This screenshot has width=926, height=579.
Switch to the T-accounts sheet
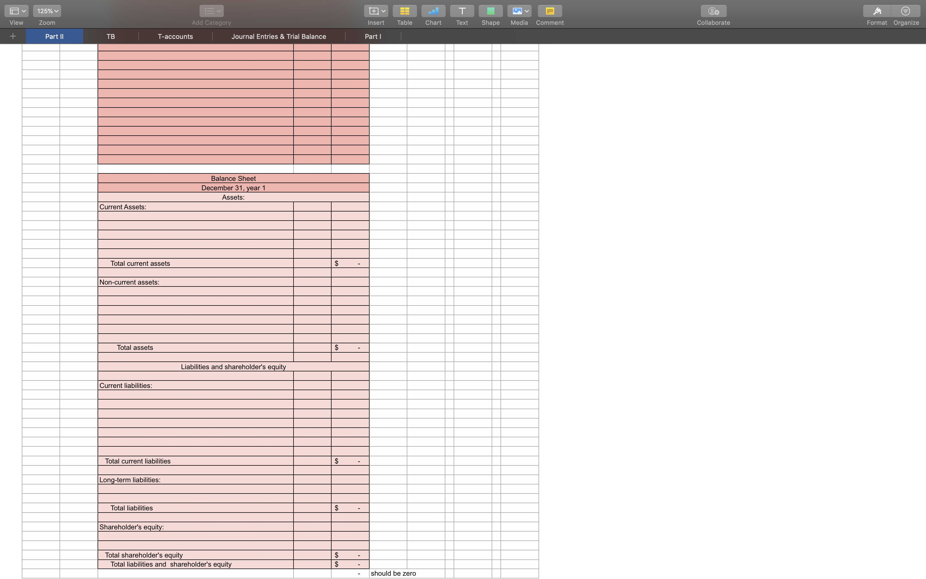point(175,36)
